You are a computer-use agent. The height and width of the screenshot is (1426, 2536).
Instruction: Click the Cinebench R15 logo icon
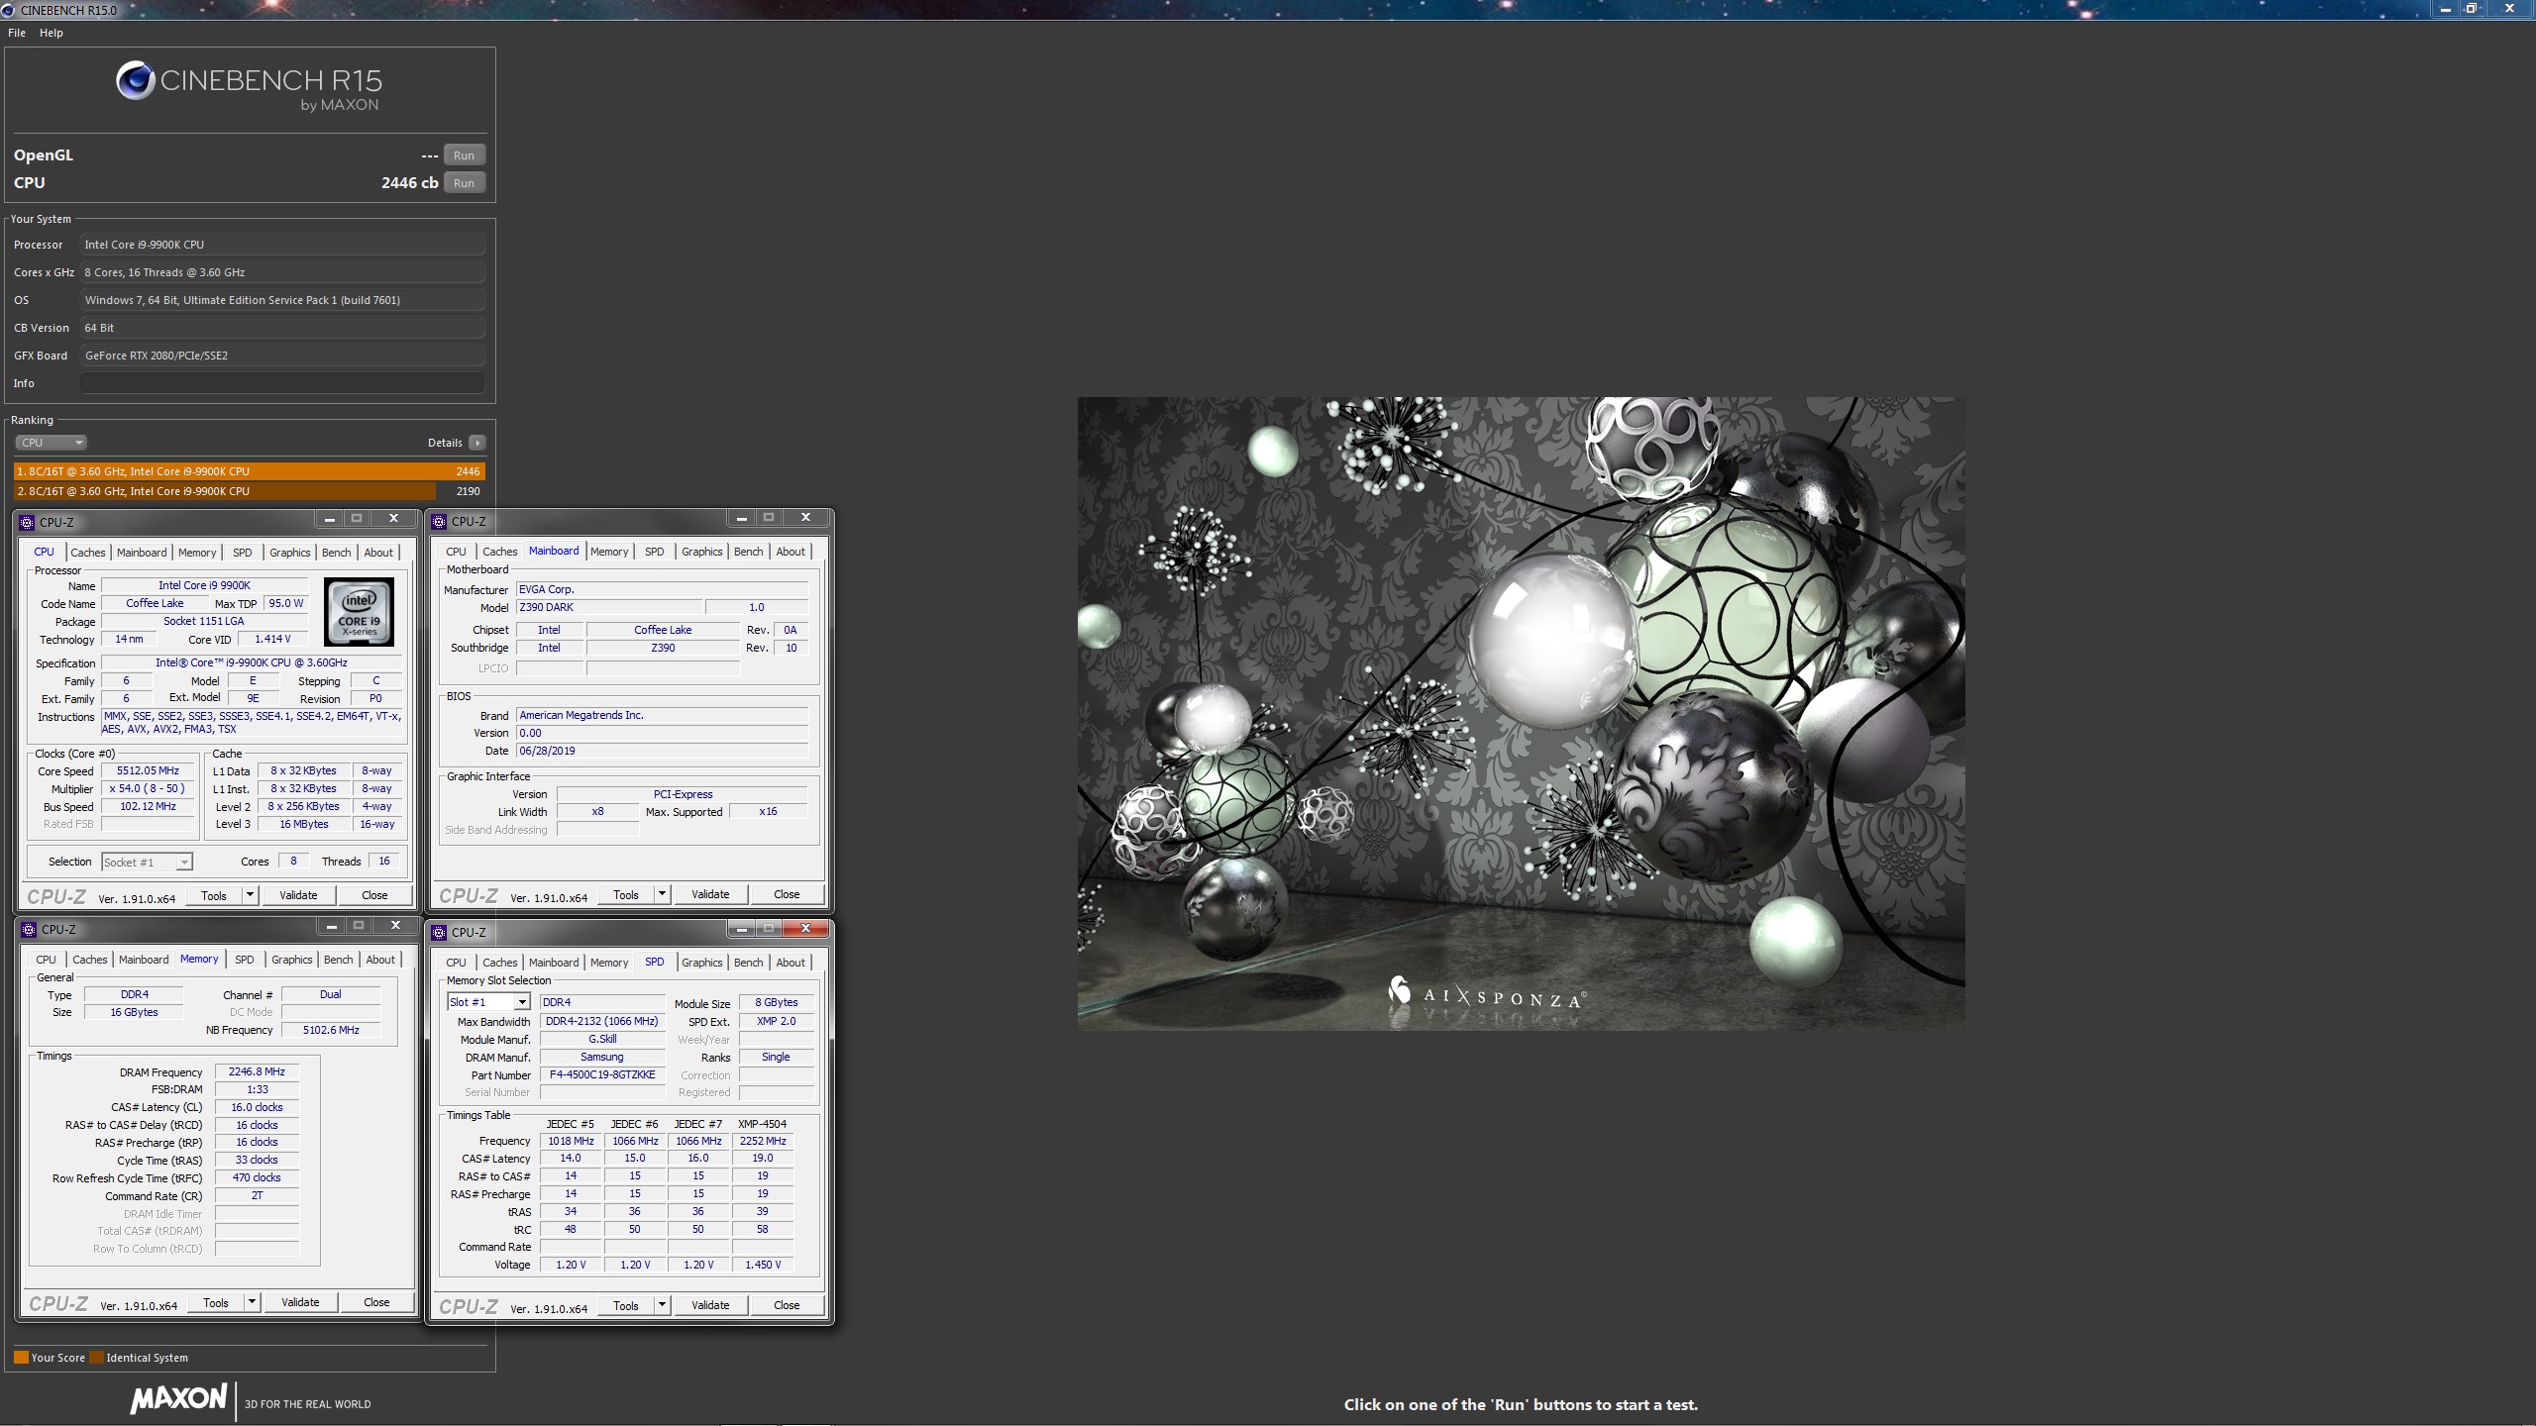135,80
